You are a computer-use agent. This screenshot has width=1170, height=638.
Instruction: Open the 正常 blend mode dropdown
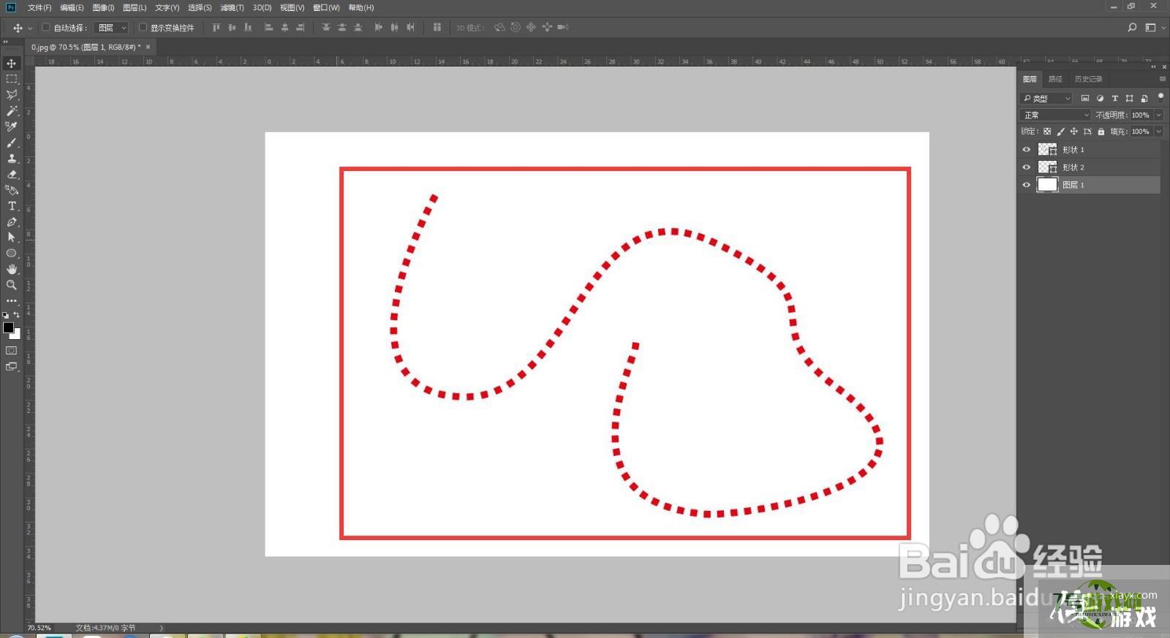pyautogui.click(x=1055, y=115)
